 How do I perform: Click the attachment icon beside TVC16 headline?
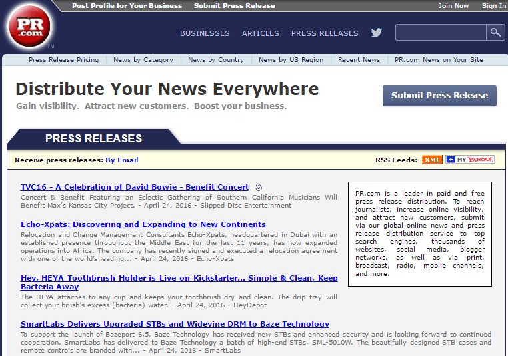pyautogui.click(x=259, y=187)
